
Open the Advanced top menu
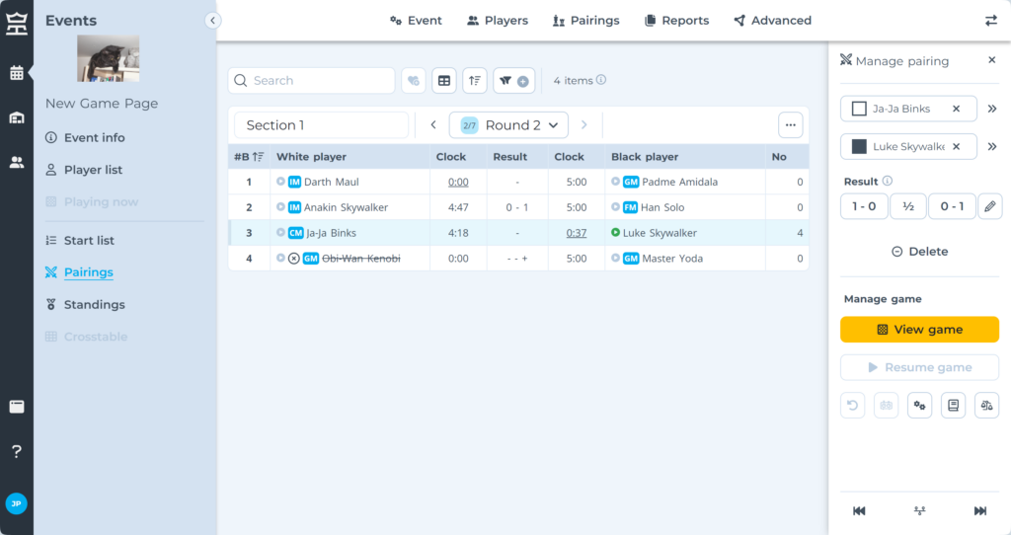click(x=772, y=21)
